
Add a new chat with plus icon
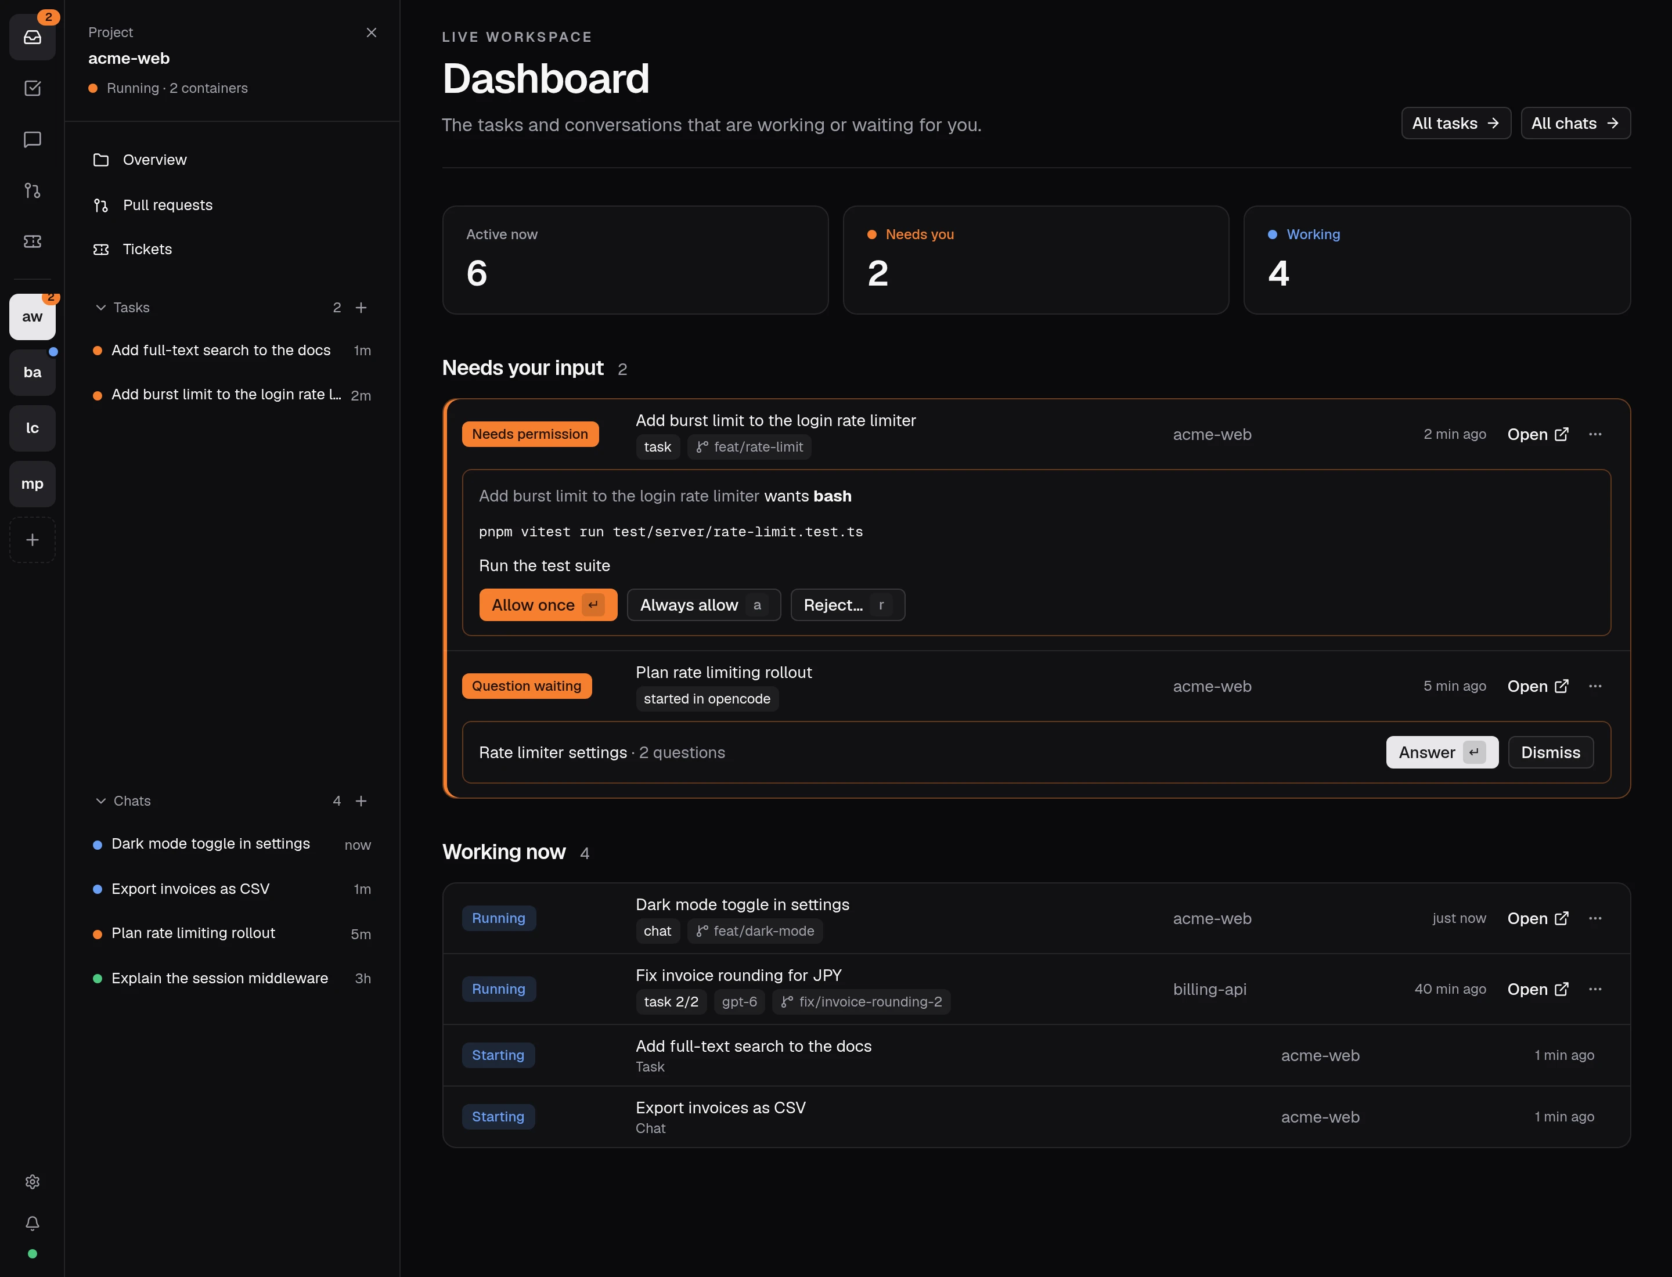click(x=361, y=801)
